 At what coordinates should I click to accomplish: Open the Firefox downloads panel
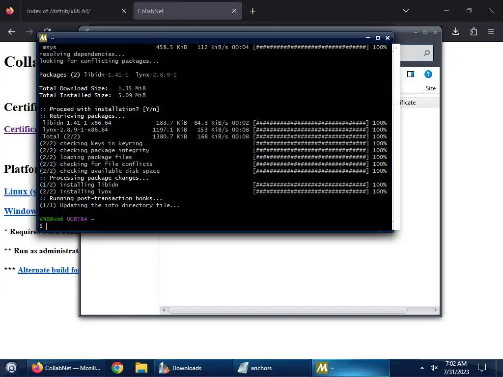[455, 31]
